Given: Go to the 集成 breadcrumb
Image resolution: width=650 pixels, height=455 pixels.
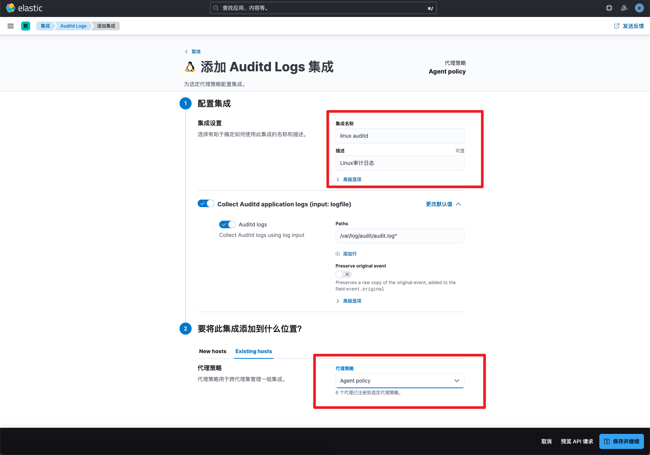Looking at the screenshot, I should tap(45, 26).
